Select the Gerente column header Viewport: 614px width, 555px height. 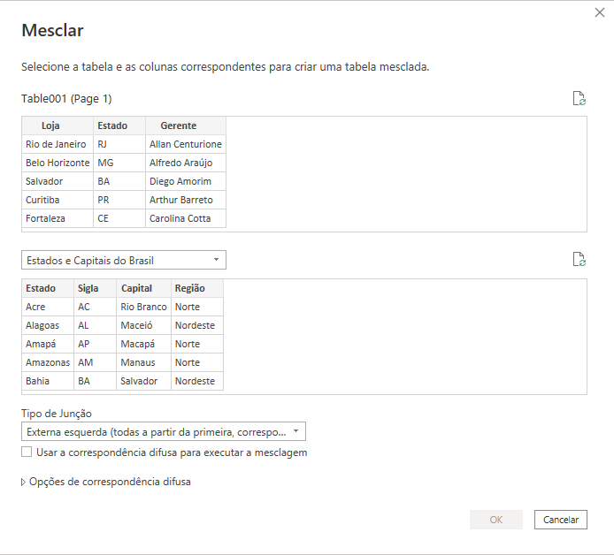(x=186, y=125)
